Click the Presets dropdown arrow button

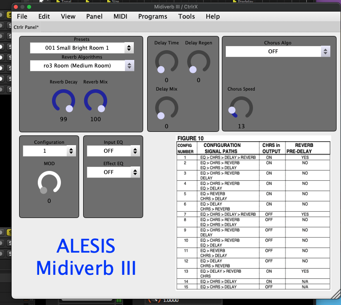tap(129, 48)
